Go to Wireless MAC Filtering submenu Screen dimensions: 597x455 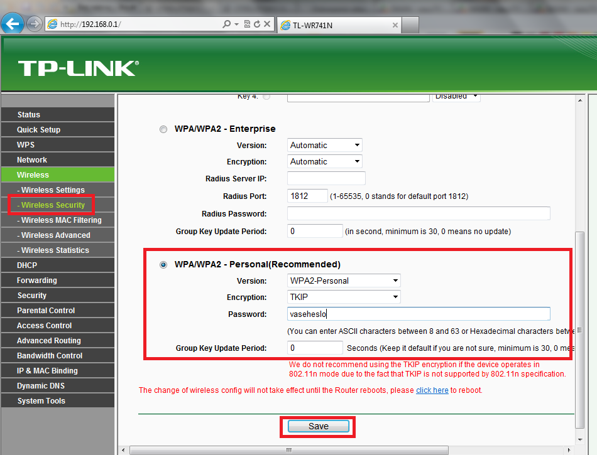[58, 220]
